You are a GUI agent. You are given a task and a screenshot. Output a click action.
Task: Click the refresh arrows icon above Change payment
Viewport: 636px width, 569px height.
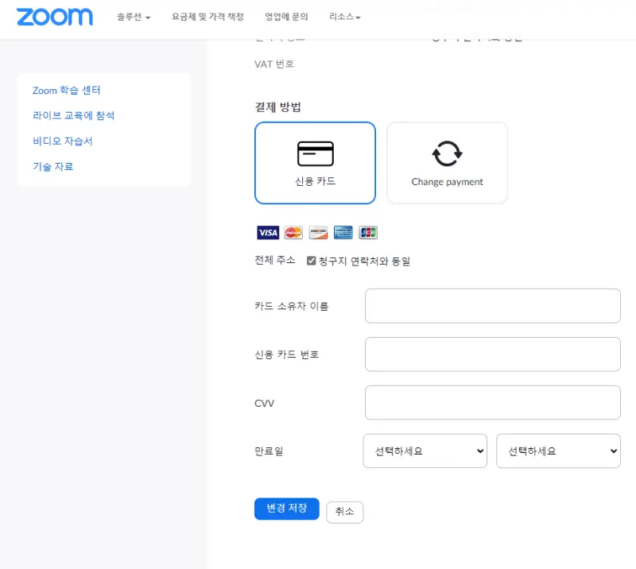[x=447, y=151]
